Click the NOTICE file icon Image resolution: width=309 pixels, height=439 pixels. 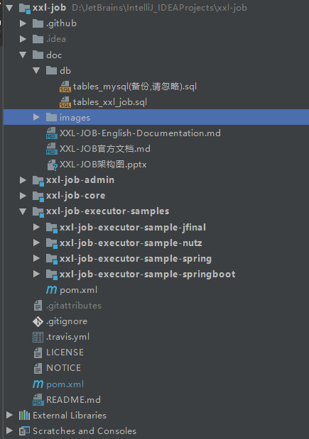pyautogui.click(x=38, y=368)
